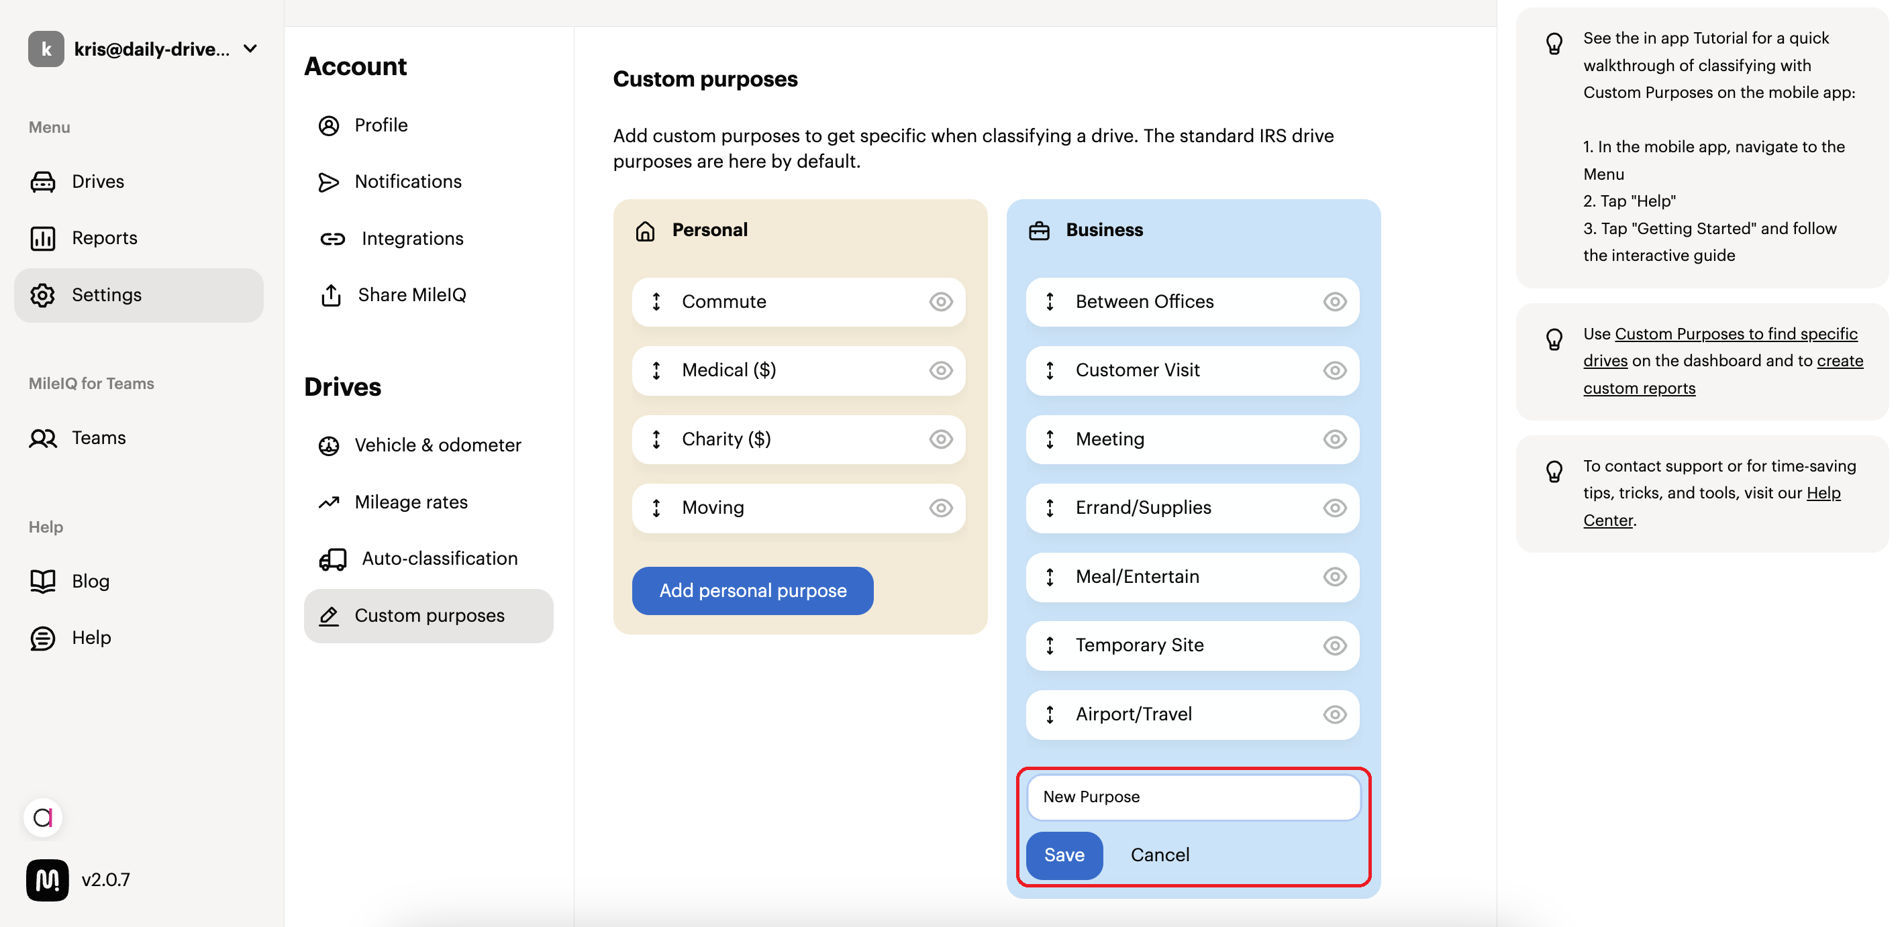Click the Teams people icon

click(x=43, y=439)
